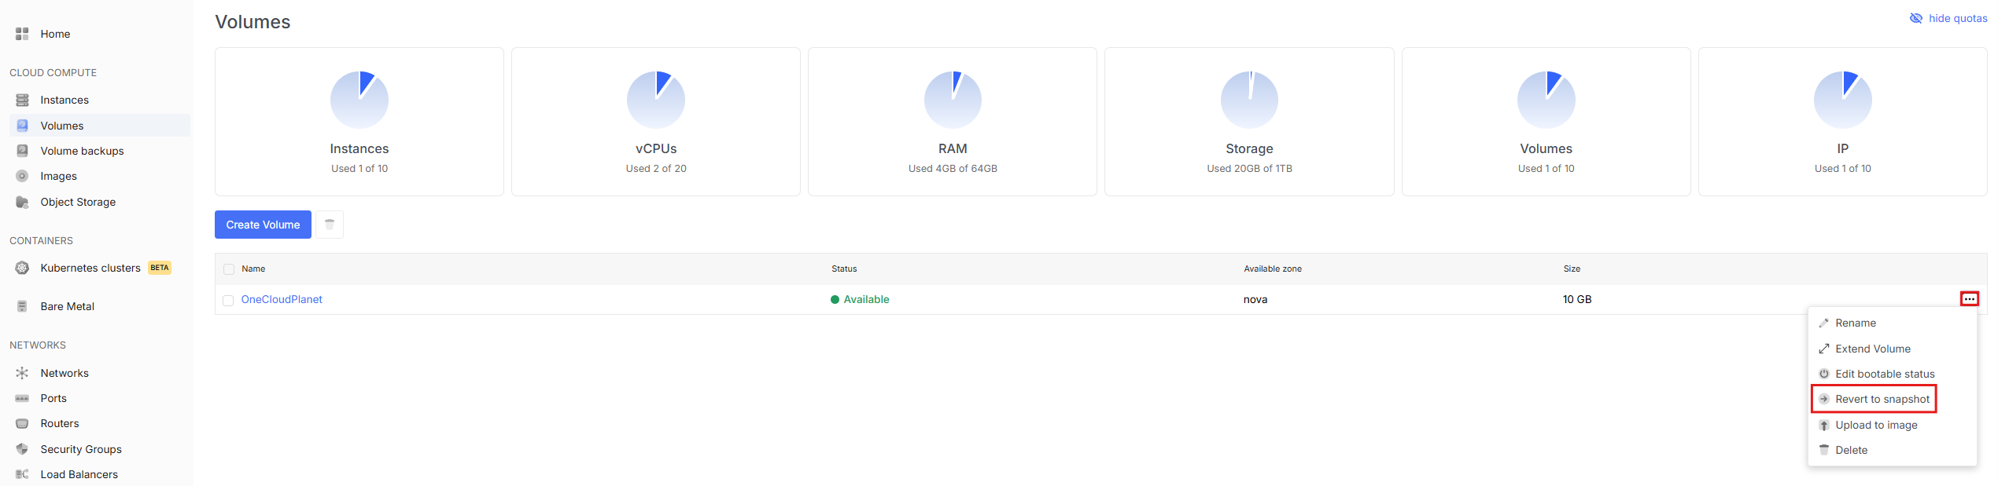The image size is (1998, 486).
Task: Tick the select-all checkbox in table header
Action: (229, 269)
